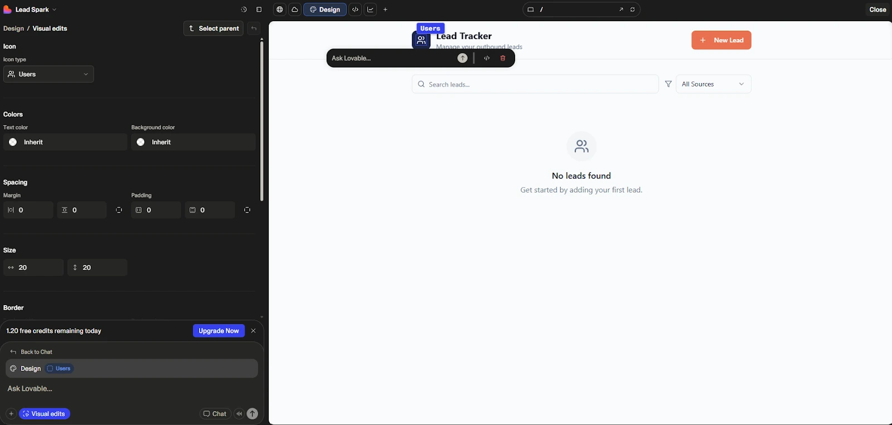
Task: Click Back to Chat
Action: 31,352
